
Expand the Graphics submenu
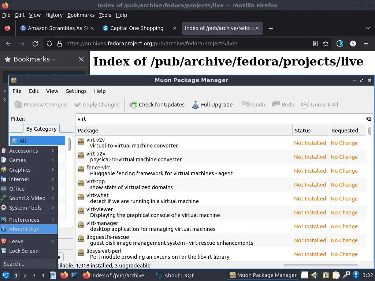29,170
